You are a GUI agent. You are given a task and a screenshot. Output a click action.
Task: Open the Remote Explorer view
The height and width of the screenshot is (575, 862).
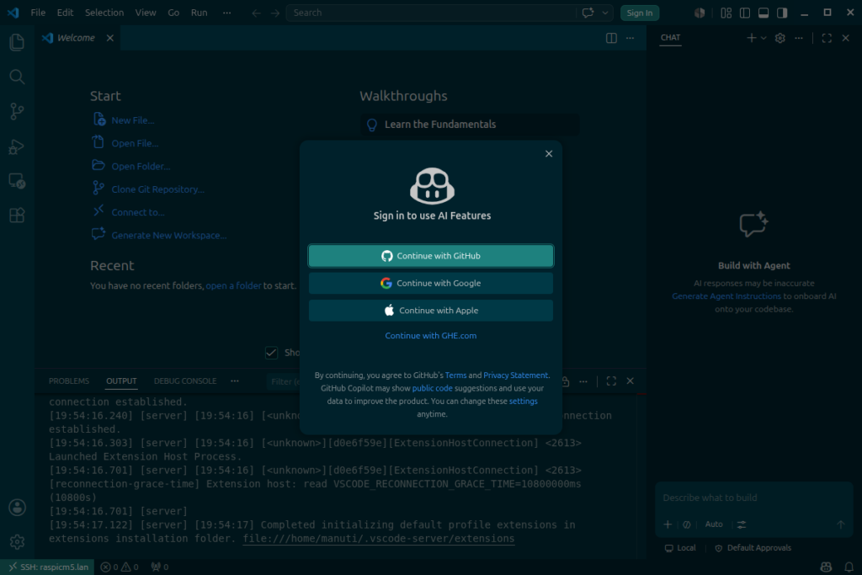click(17, 181)
